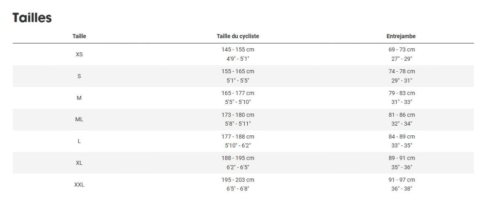Click the 145 - 155 cm height cell
Viewport: 483px width, 207px height.
point(238,50)
